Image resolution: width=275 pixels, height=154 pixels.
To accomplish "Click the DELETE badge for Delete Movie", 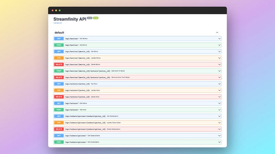I will point(59,64).
